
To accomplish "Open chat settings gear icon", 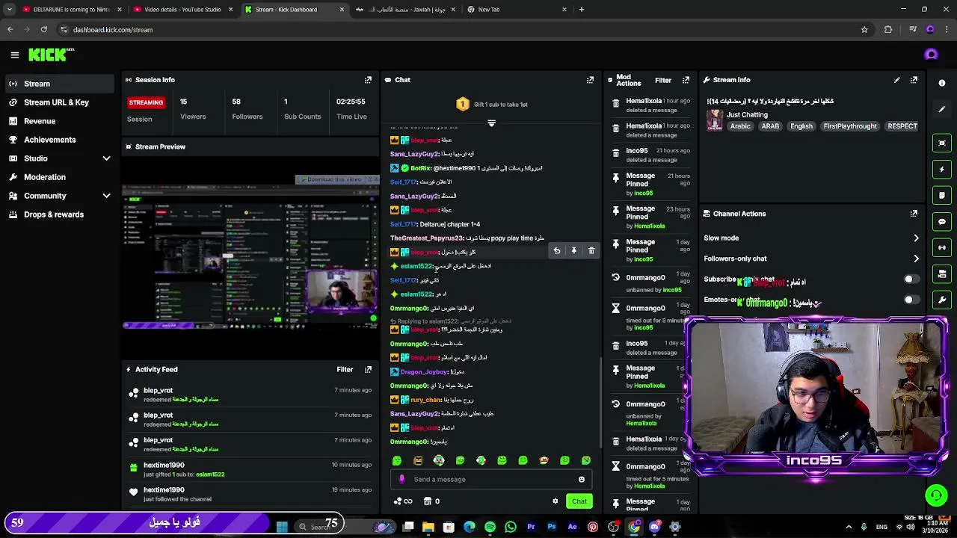I will 555,501.
